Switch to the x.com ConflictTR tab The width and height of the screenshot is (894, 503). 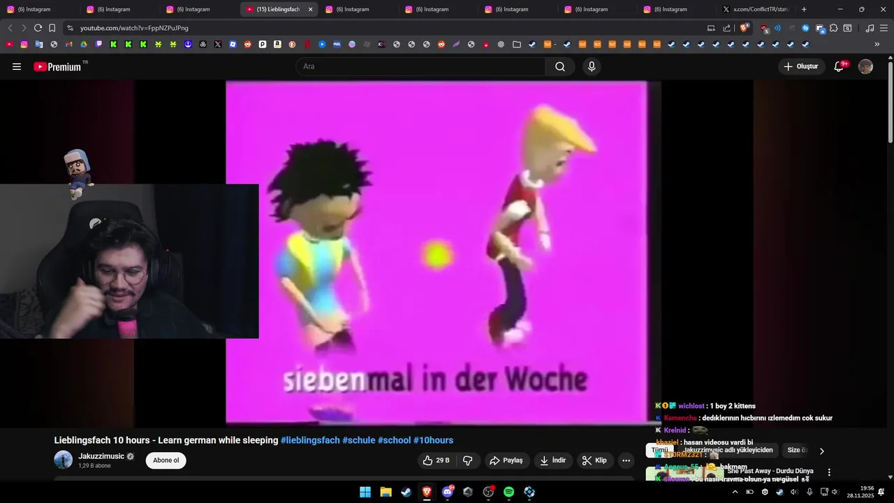pos(756,9)
